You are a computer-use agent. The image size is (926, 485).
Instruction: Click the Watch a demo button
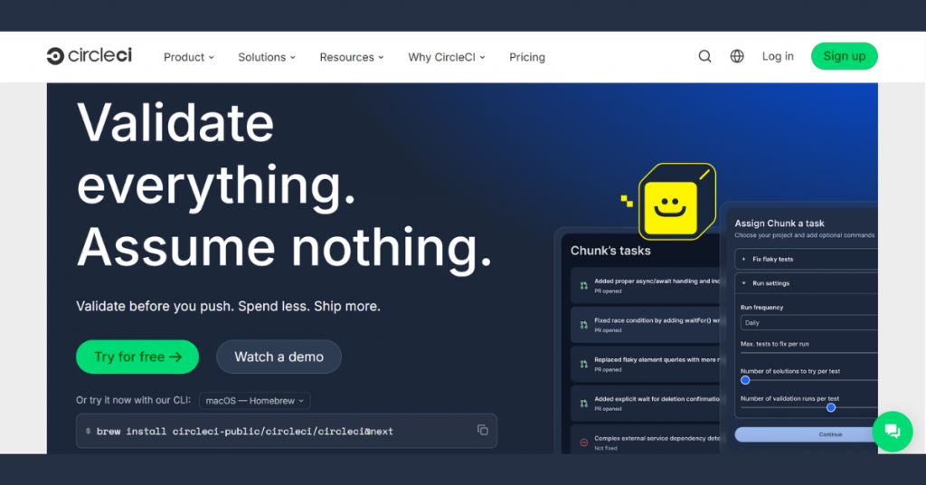(x=279, y=357)
